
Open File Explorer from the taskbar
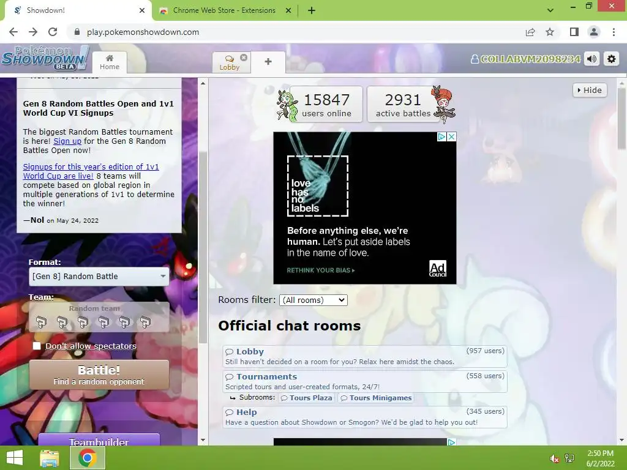click(50, 458)
